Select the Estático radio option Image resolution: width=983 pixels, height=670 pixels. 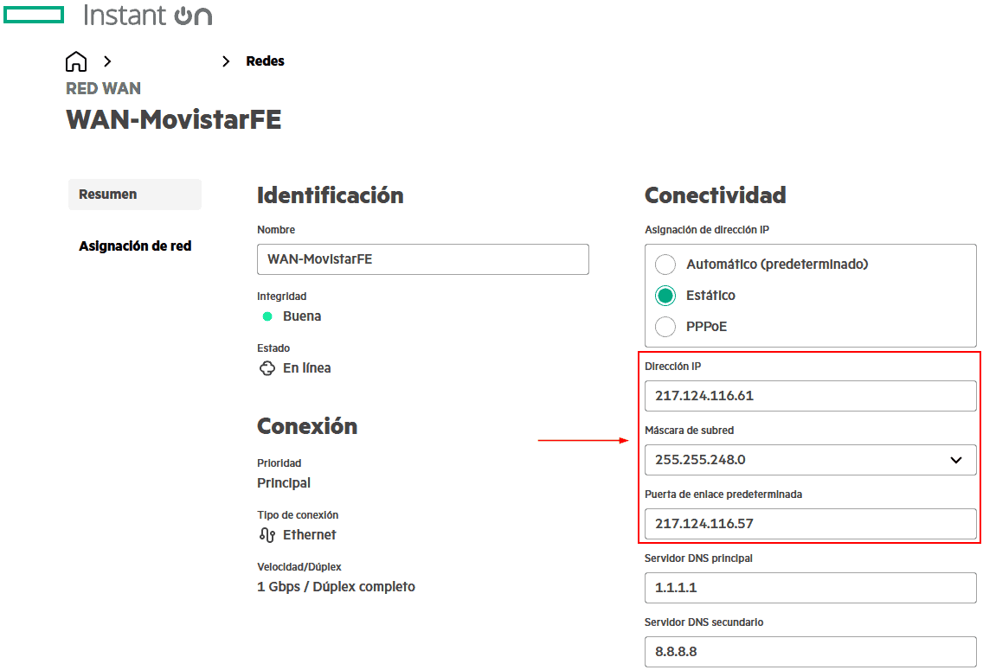pyautogui.click(x=665, y=296)
